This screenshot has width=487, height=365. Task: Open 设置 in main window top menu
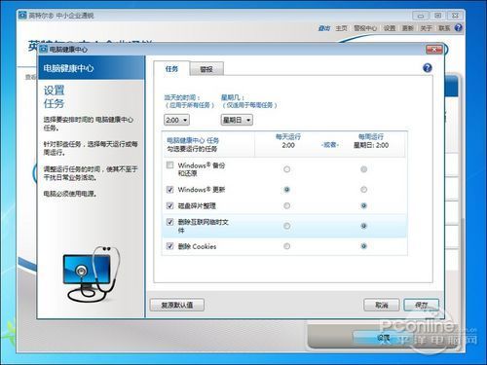[390, 28]
